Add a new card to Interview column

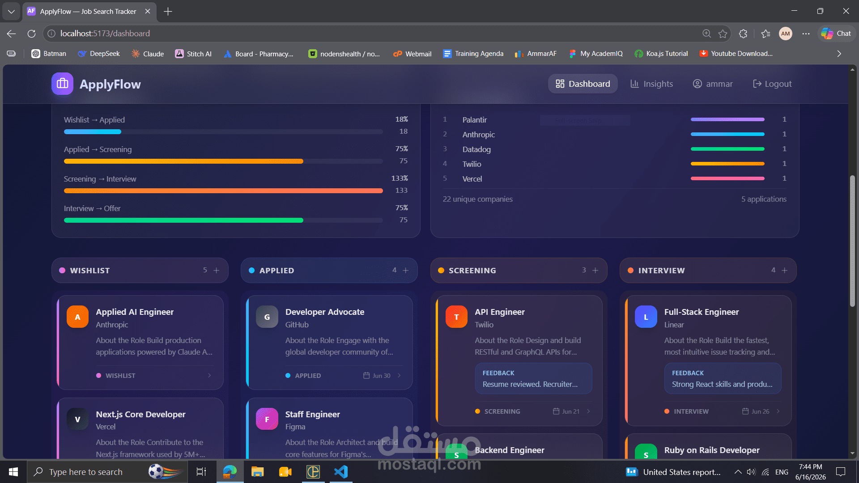point(785,271)
